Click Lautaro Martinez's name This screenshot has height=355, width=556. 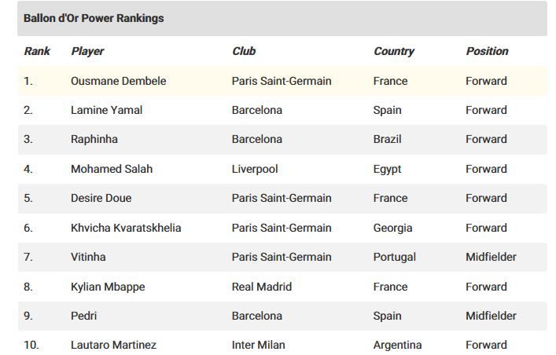[x=113, y=345]
